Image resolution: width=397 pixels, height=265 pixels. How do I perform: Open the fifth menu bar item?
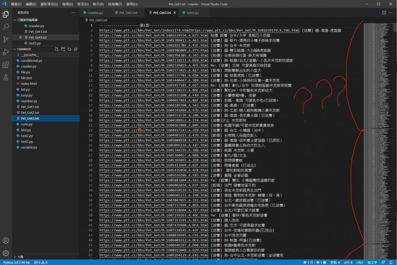[x=83, y=4]
